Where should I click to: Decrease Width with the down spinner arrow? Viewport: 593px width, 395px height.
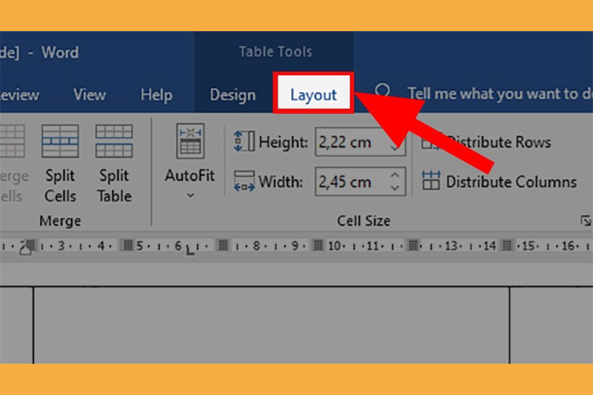click(x=395, y=188)
